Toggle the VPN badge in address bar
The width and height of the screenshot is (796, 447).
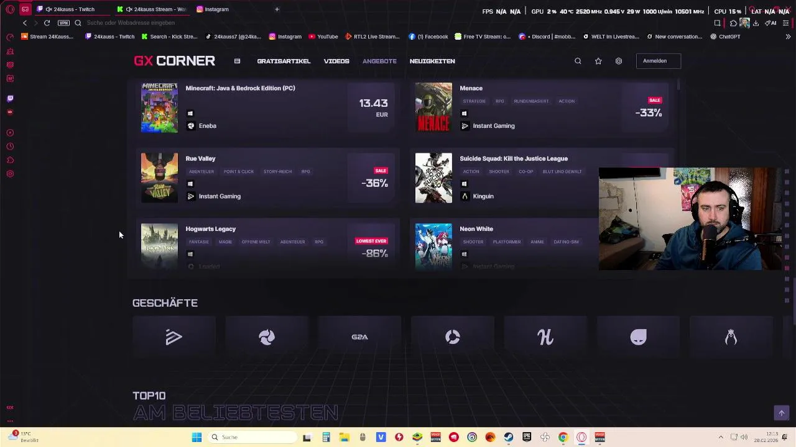click(x=63, y=23)
